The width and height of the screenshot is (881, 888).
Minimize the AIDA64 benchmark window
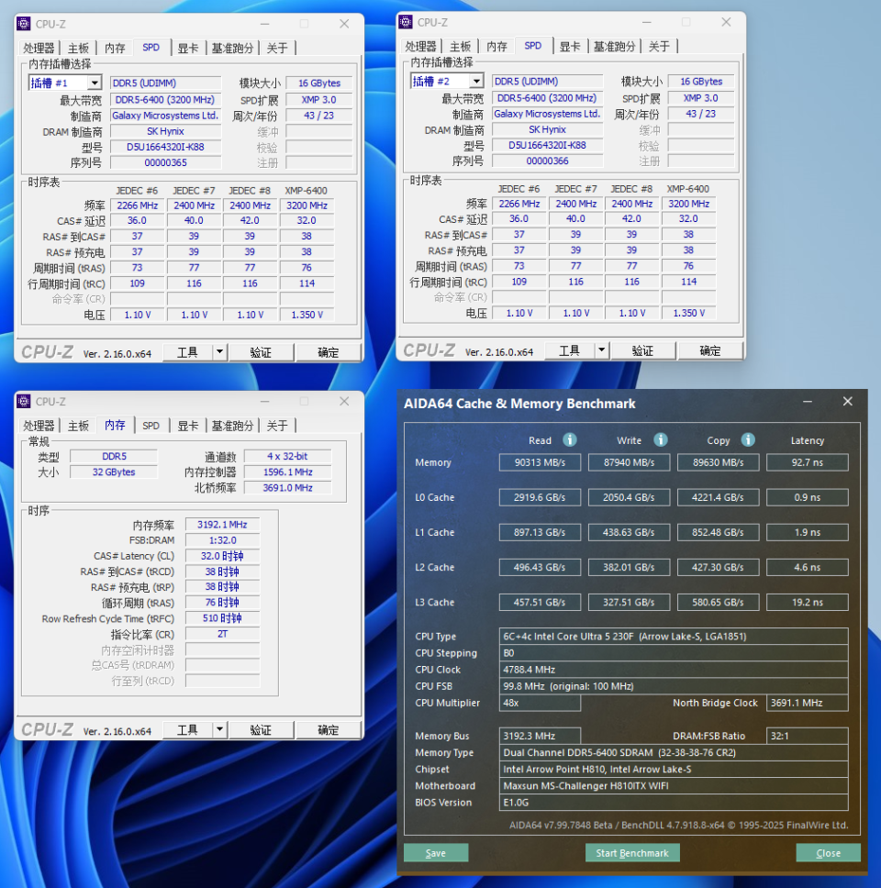point(808,402)
